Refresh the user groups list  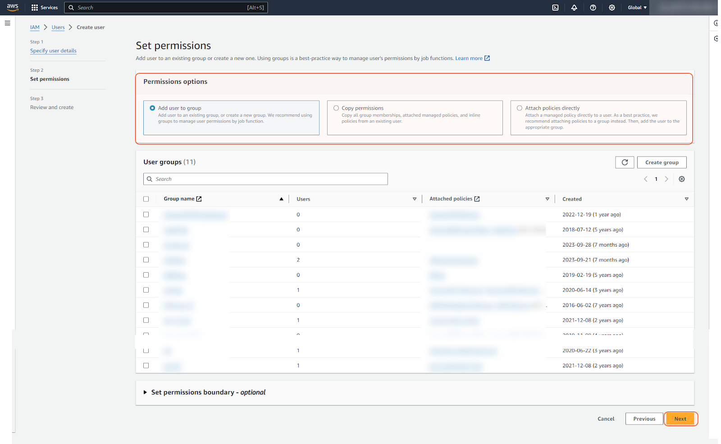(x=625, y=162)
